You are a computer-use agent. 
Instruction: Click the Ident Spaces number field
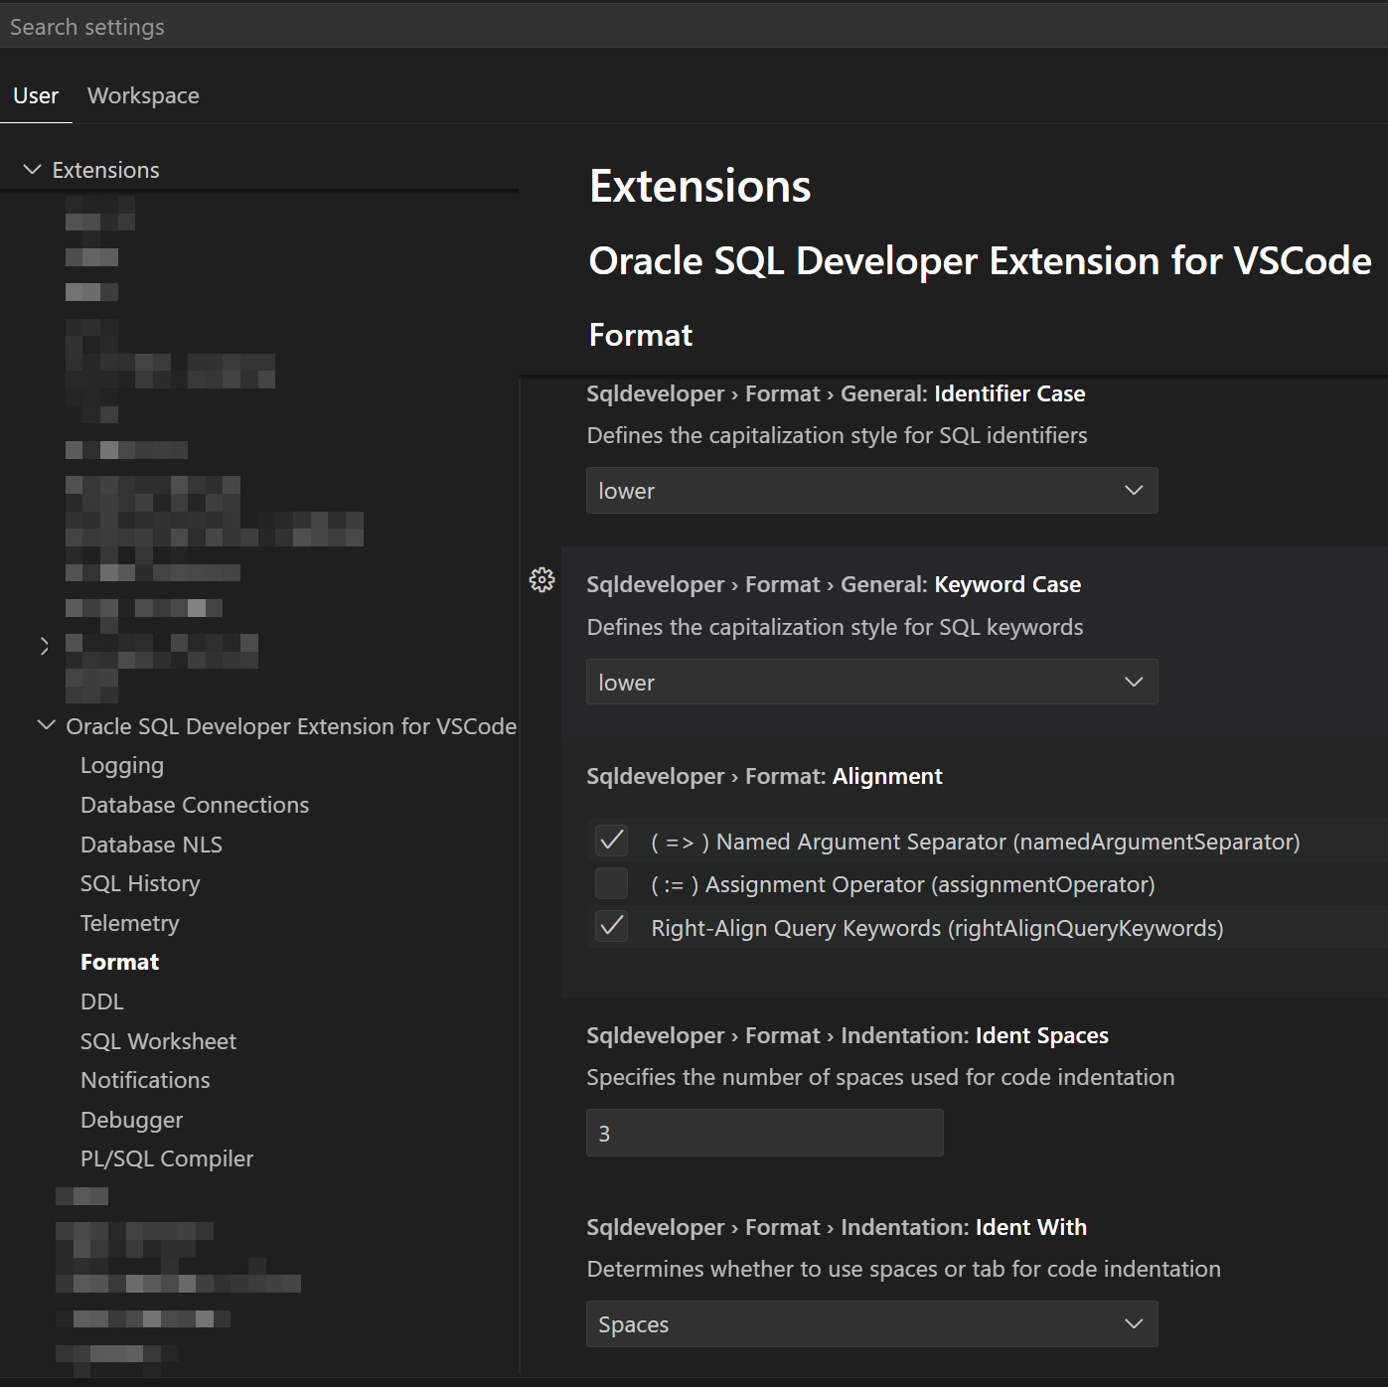(764, 1133)
